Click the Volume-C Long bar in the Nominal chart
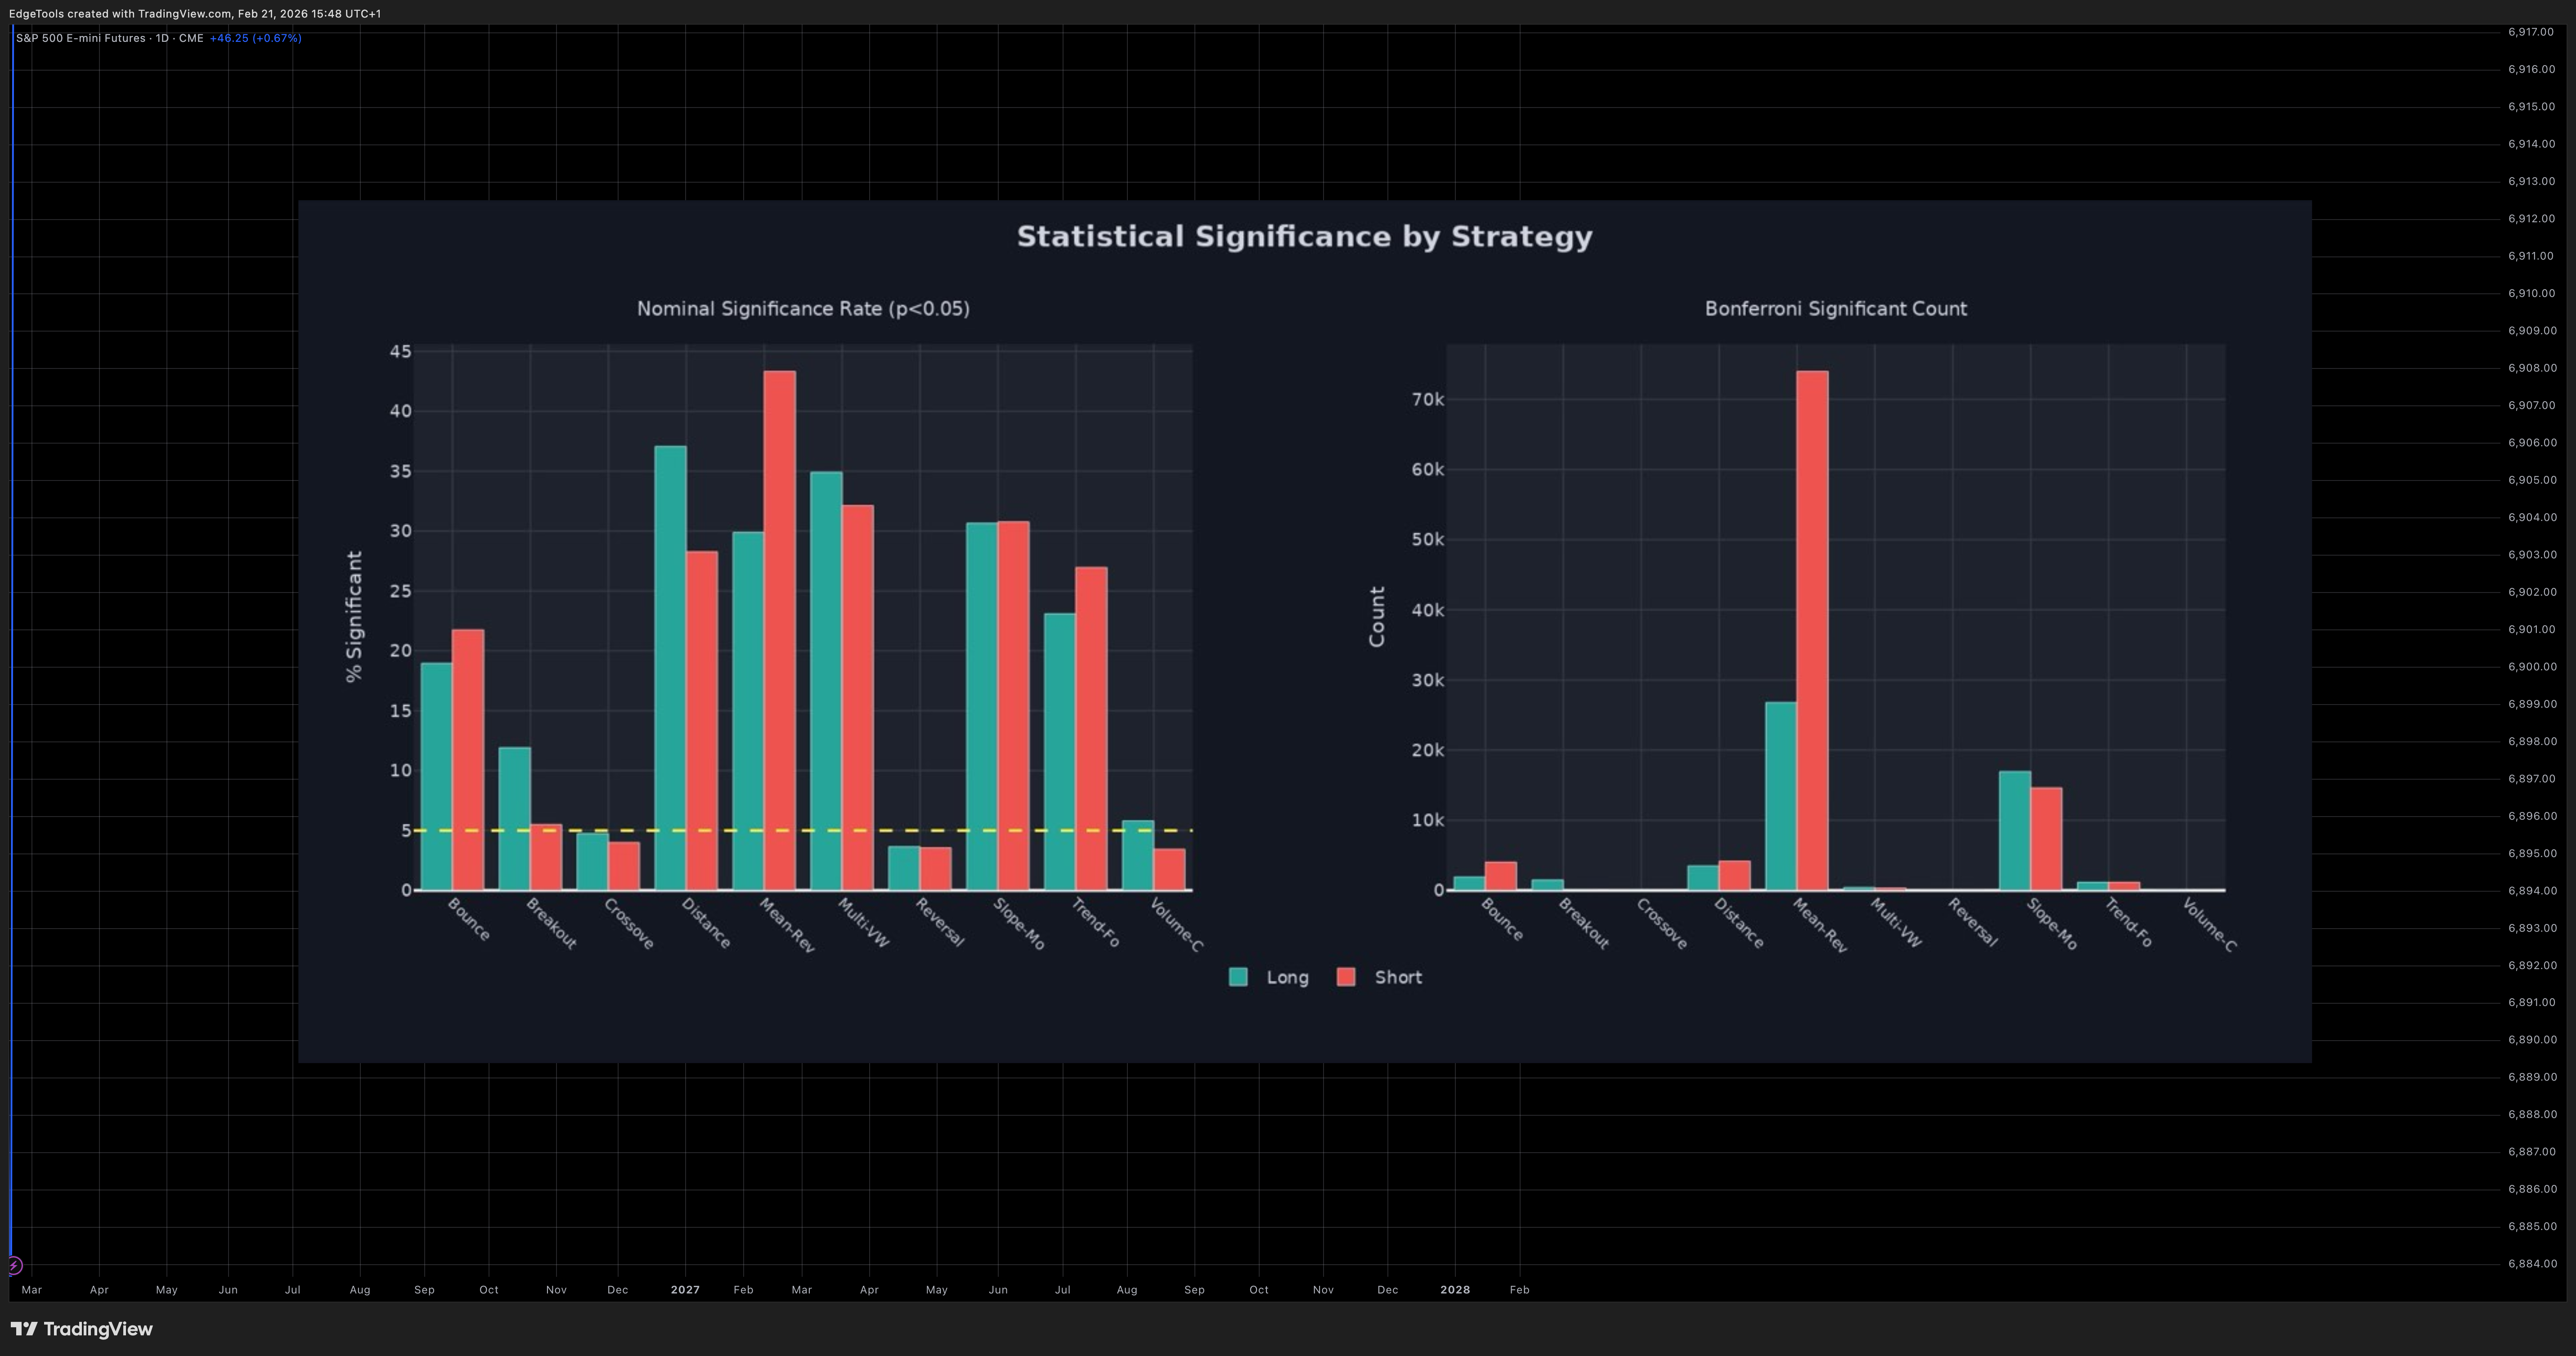This screenshot has height=1356, width=2576. (x=1138, y=855)
